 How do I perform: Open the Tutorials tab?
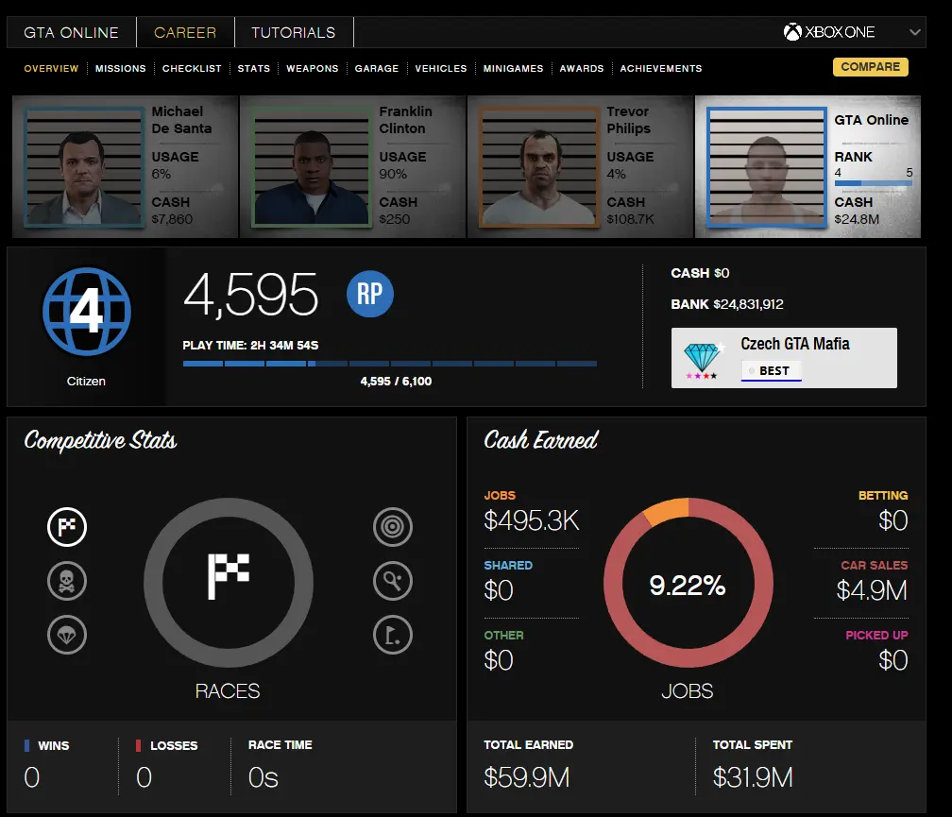(294, 32)
